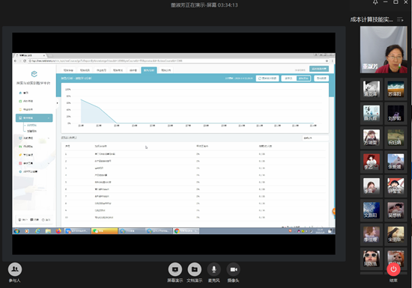
Task: Open the 参与人 participants panel
Action: click(x=15, y=269)
